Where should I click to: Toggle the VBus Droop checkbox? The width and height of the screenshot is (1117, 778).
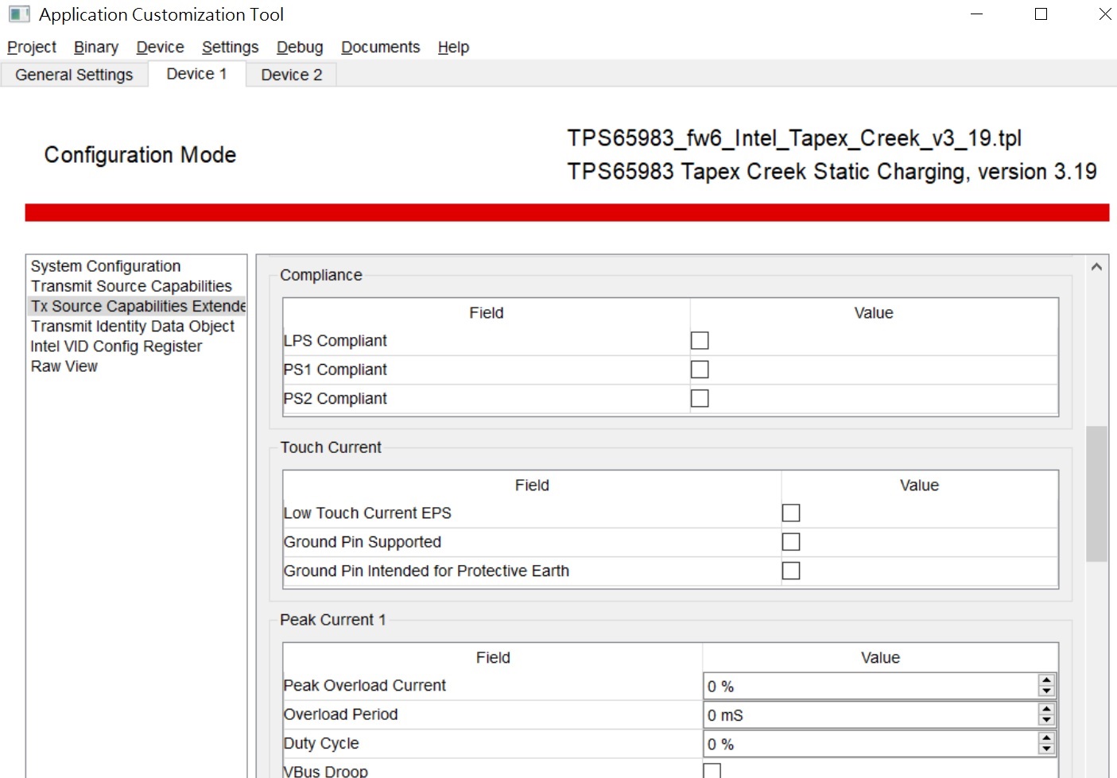[712, 771]
